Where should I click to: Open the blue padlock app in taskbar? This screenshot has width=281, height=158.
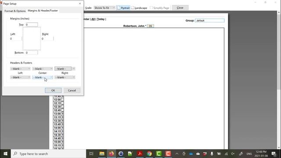[x=121, y=154]
